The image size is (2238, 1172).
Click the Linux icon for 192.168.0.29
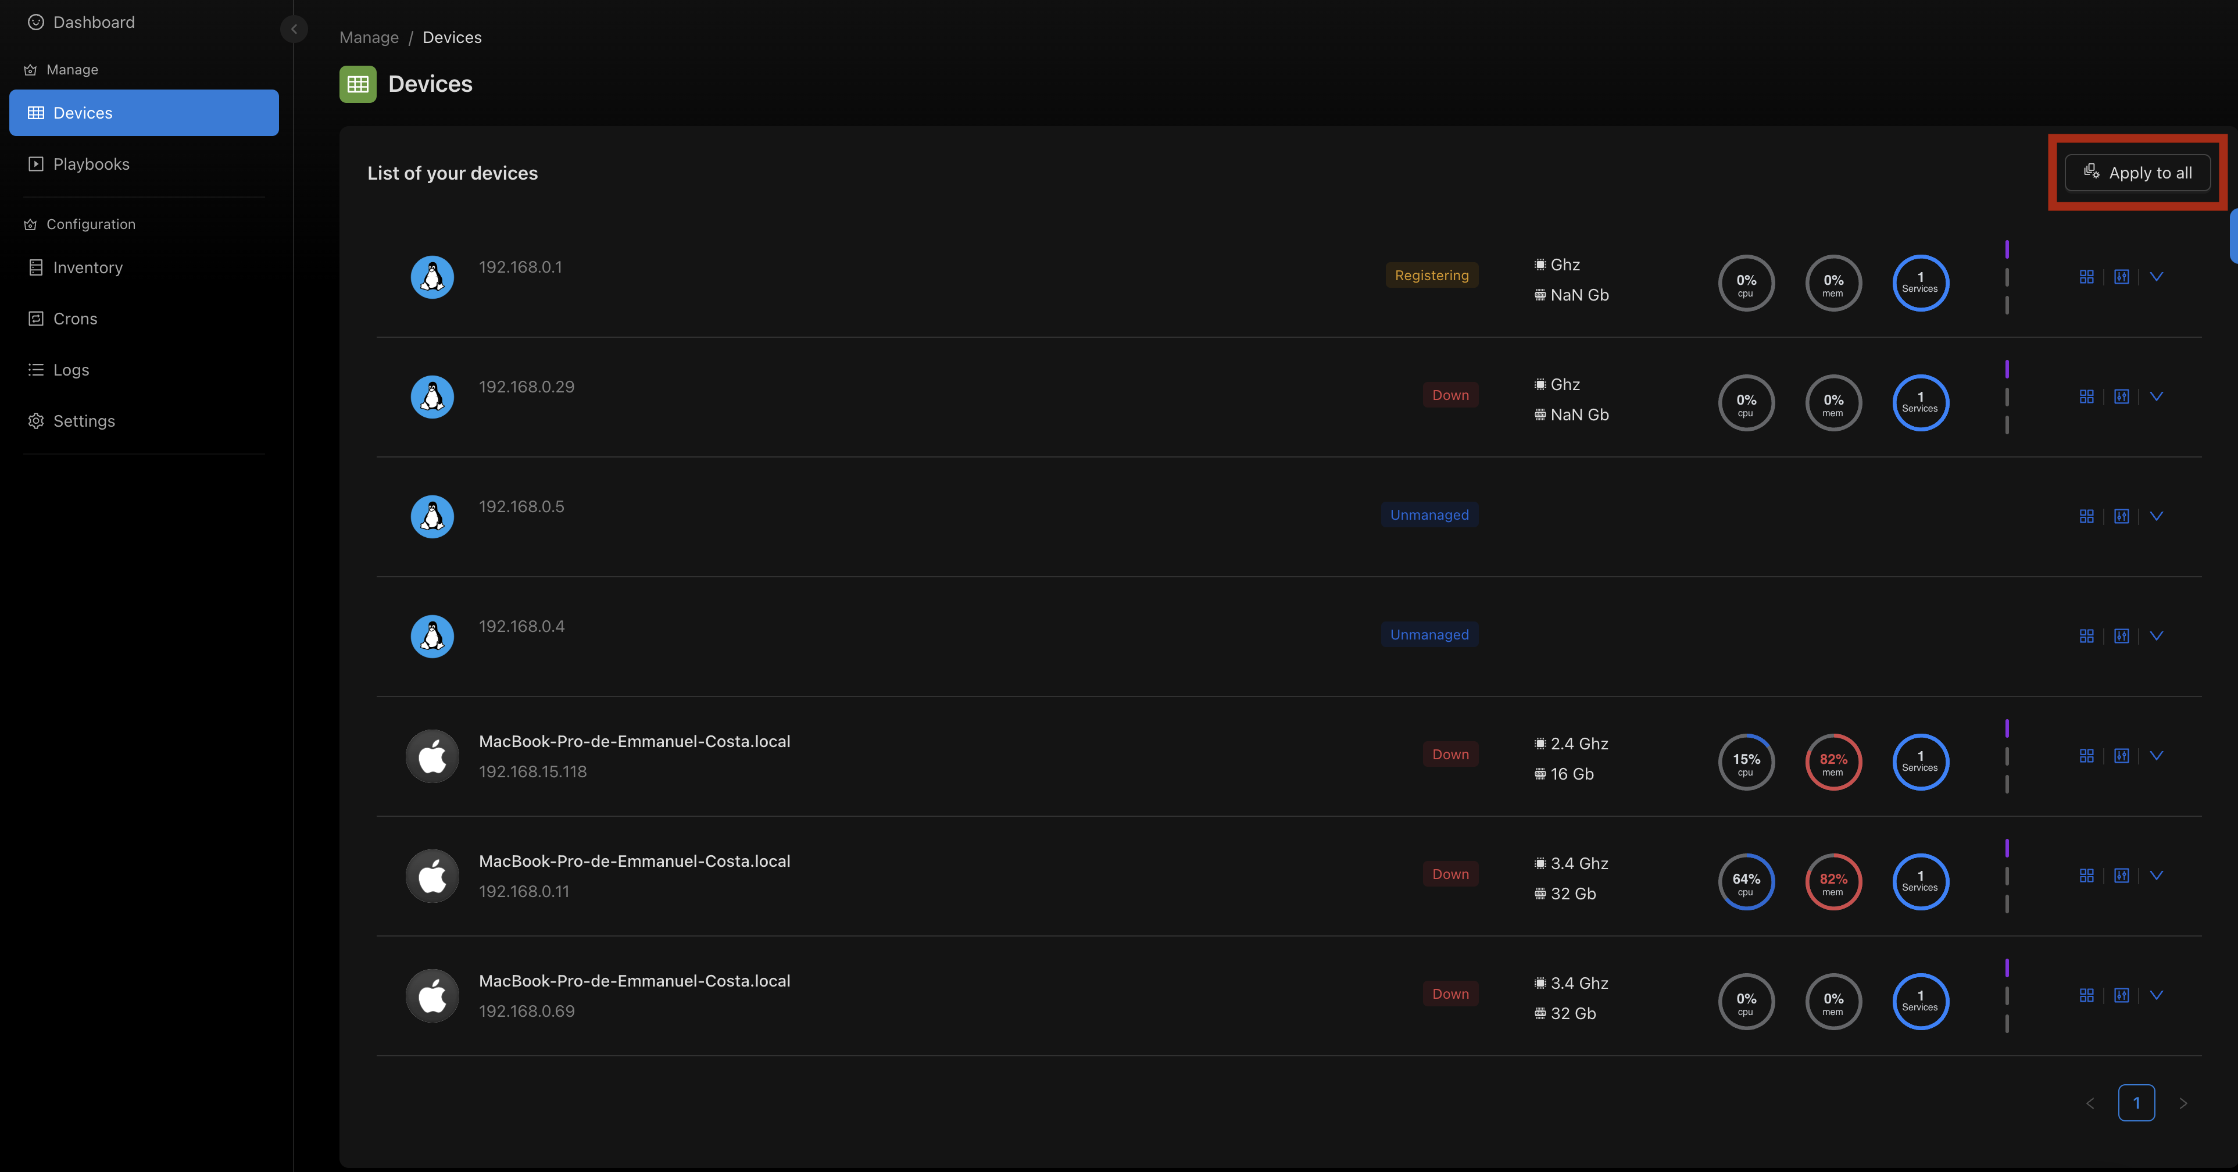(x=432, y=397)
